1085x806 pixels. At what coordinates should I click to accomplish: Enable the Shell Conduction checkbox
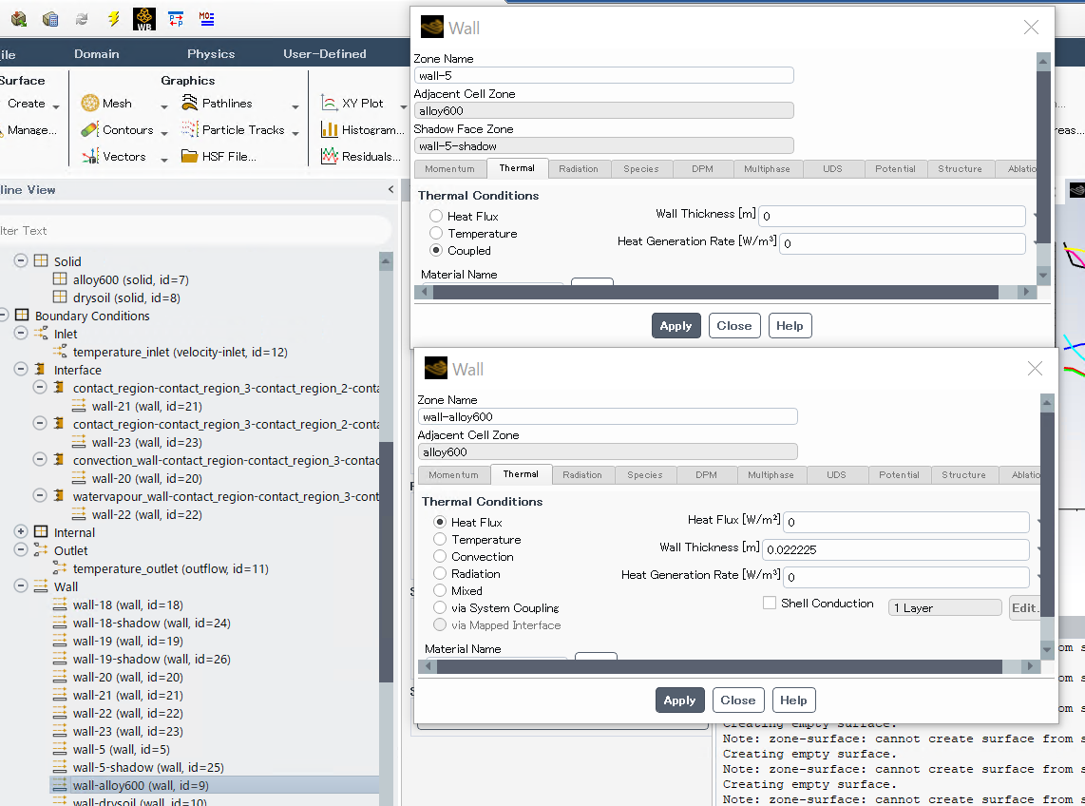tap(770, 604)
